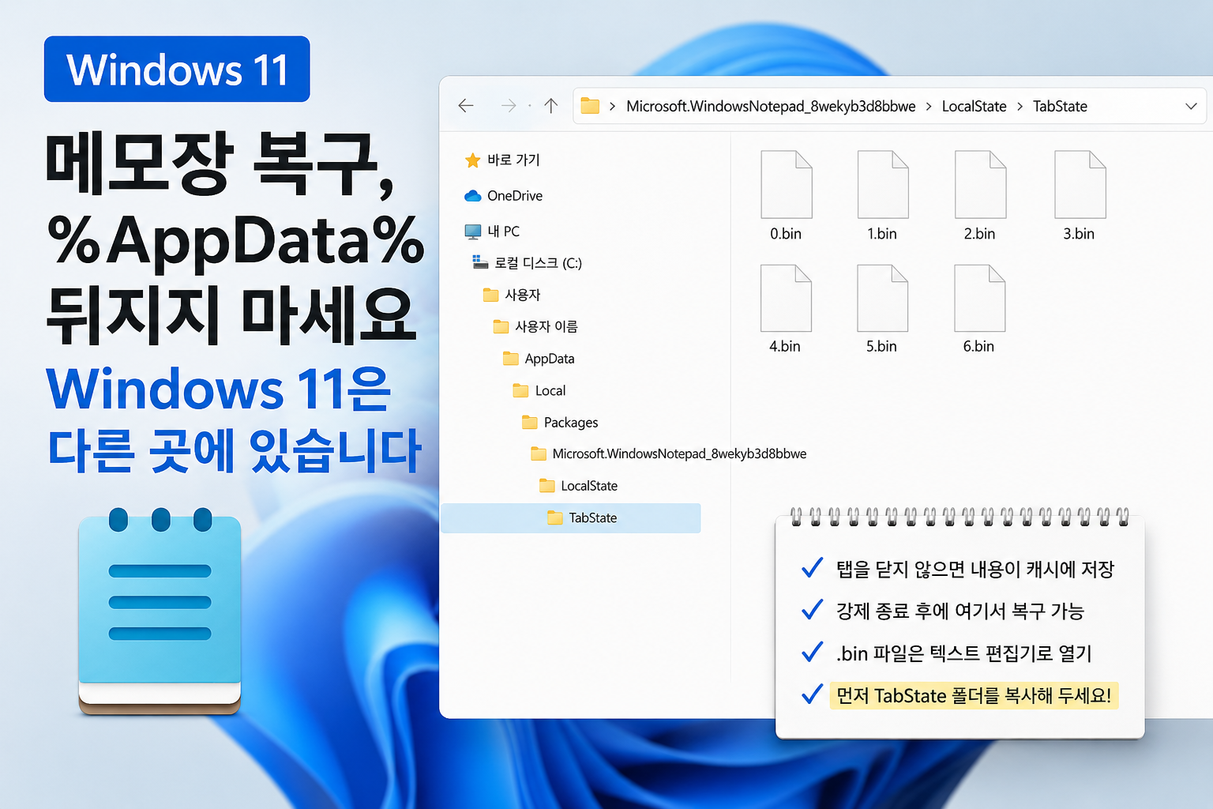Open 바로 가기 with the star icon
Image resolution: width=1213 pixels, height=809 pixels.
502,160
